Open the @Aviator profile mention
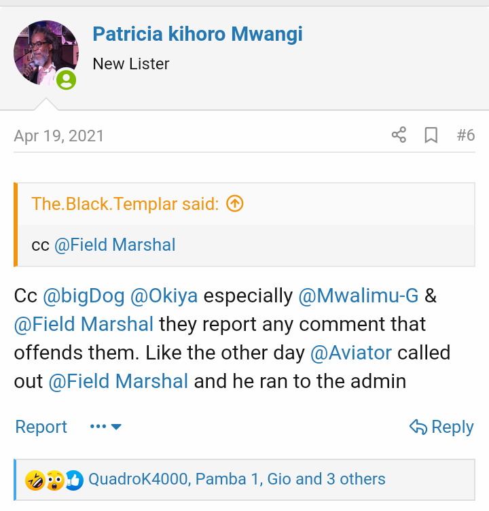This screenshot has height=511, width=489. [350, 353]
